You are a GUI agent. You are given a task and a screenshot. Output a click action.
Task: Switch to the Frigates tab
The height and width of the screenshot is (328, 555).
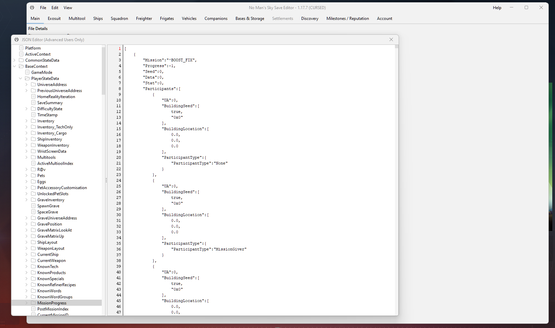click(167, 19)
